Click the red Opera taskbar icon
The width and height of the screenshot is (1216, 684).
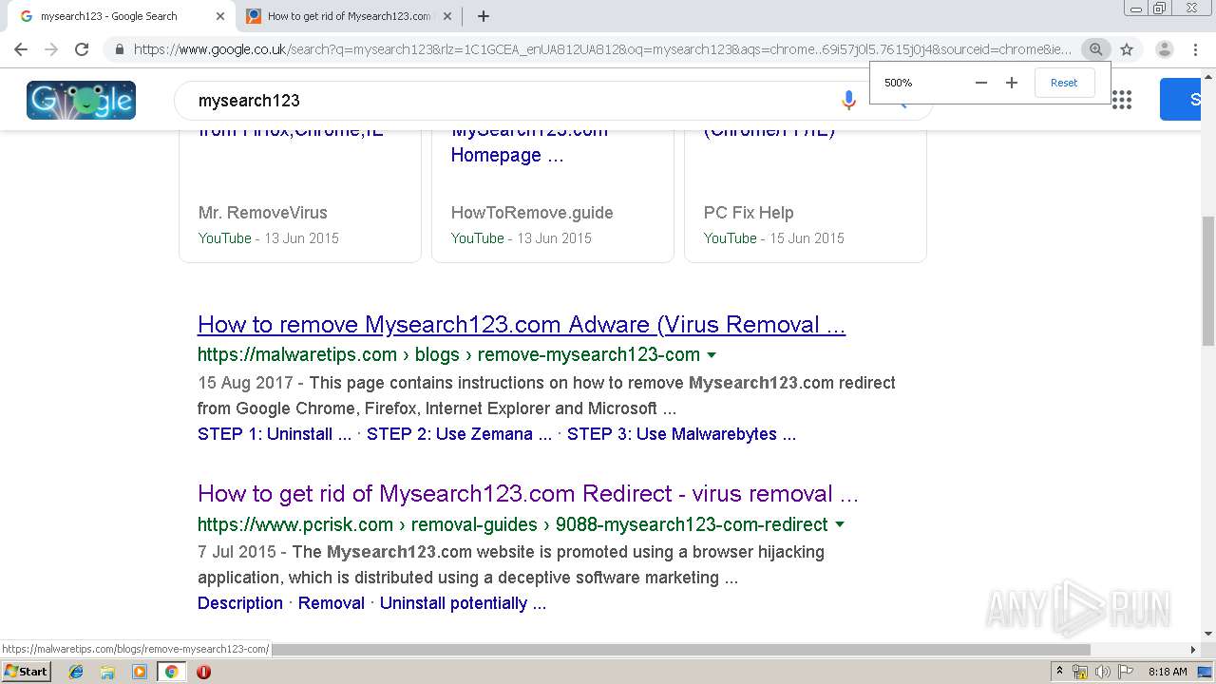(x=203, y=672)
